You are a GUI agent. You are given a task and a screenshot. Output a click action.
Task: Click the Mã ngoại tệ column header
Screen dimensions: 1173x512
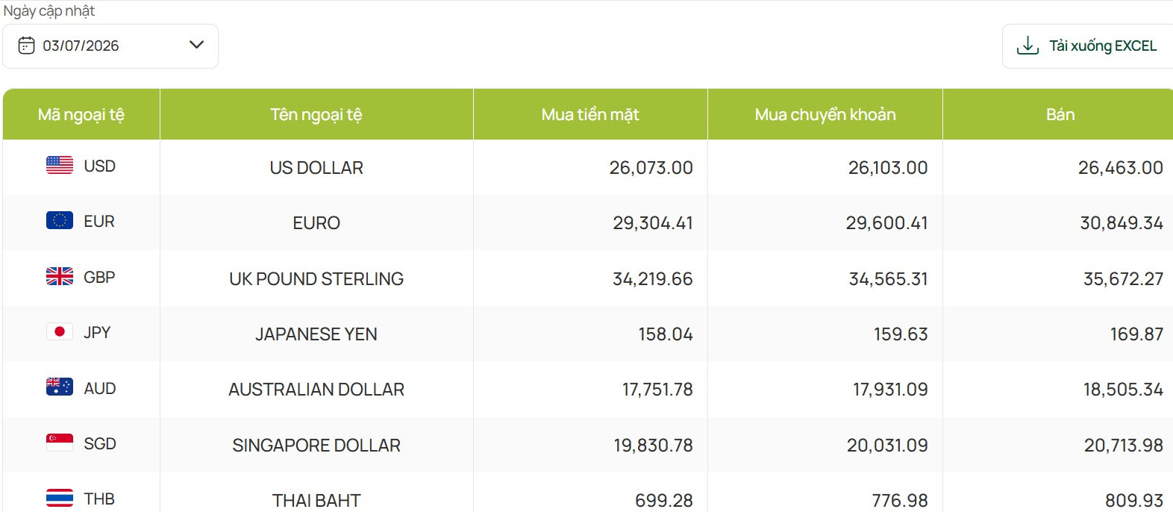pos(81,114)
